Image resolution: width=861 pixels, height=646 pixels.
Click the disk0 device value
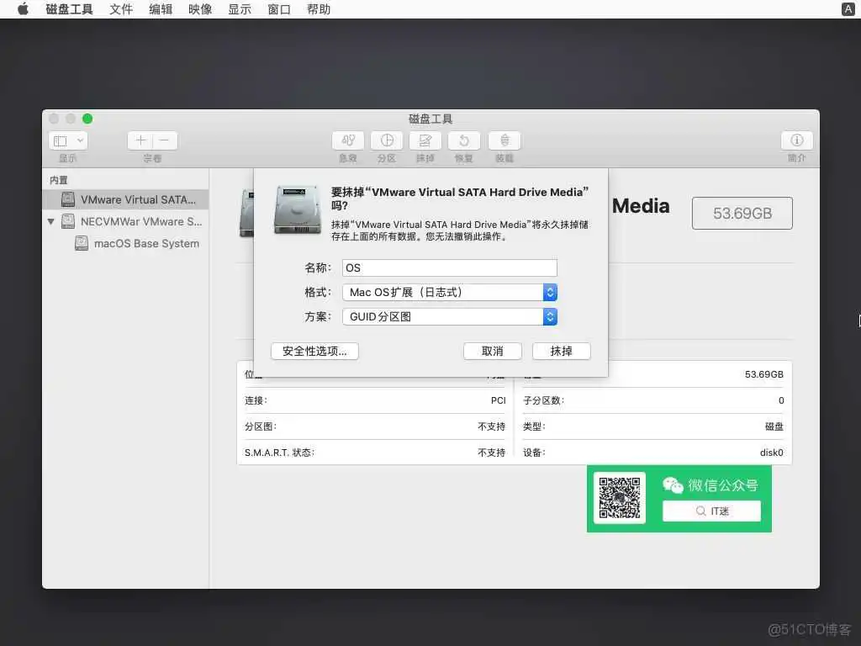tap(772, 453)
